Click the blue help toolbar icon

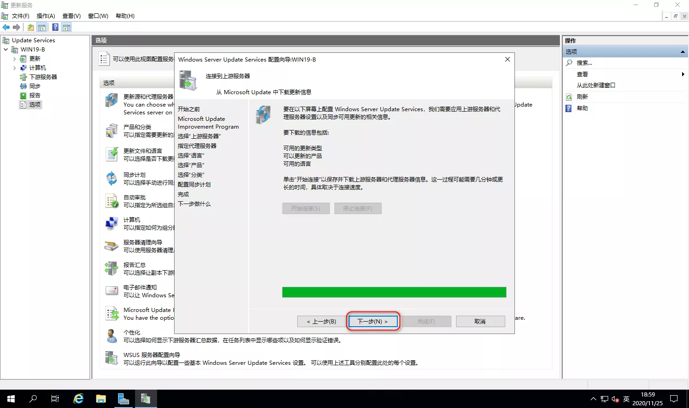coord(55,28)
